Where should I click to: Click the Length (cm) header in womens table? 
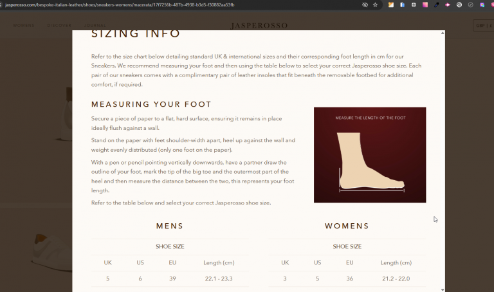pos(396,262)
